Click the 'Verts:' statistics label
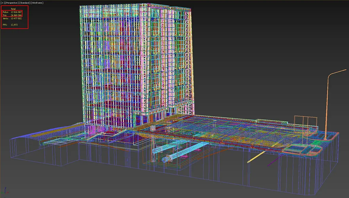 pyautogui.click(x=6, y=18)
